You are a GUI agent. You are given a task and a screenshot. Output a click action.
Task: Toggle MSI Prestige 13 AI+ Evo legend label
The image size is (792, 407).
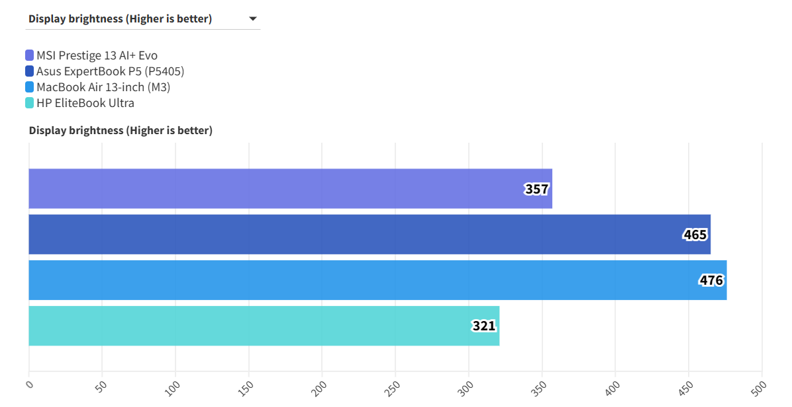coord(97,55)
